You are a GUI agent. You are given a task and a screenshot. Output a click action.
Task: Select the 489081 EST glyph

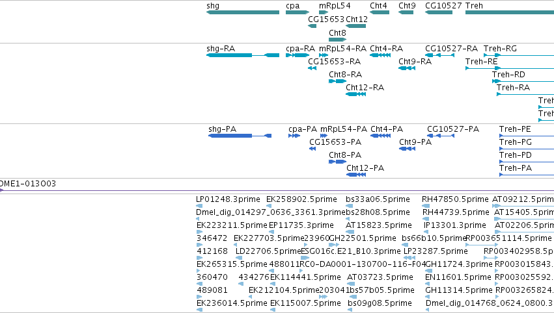[x=199, y=296]
